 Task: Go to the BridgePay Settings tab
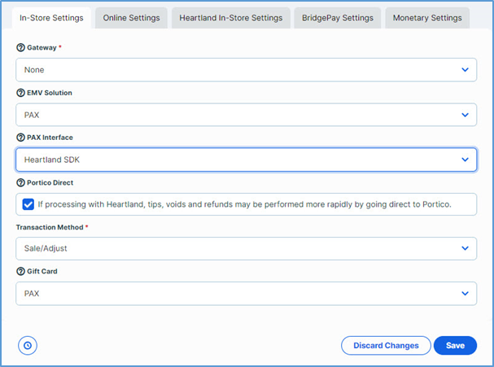(336, 18)
